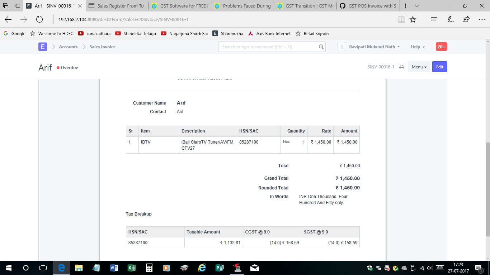The width and height of the screenshot is (490, 275).
Task: Open the ERPNext home via the E logo
Action: click(x=42, y=47)
